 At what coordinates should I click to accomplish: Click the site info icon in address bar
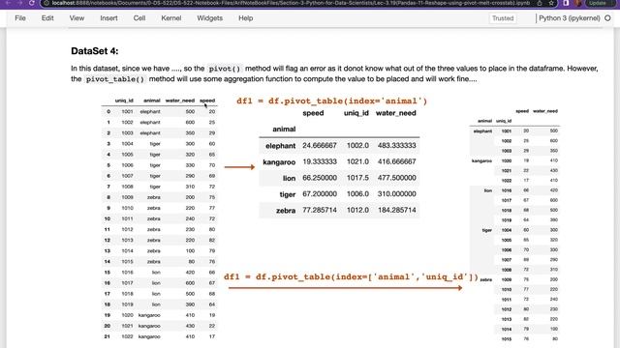(46, 3)
